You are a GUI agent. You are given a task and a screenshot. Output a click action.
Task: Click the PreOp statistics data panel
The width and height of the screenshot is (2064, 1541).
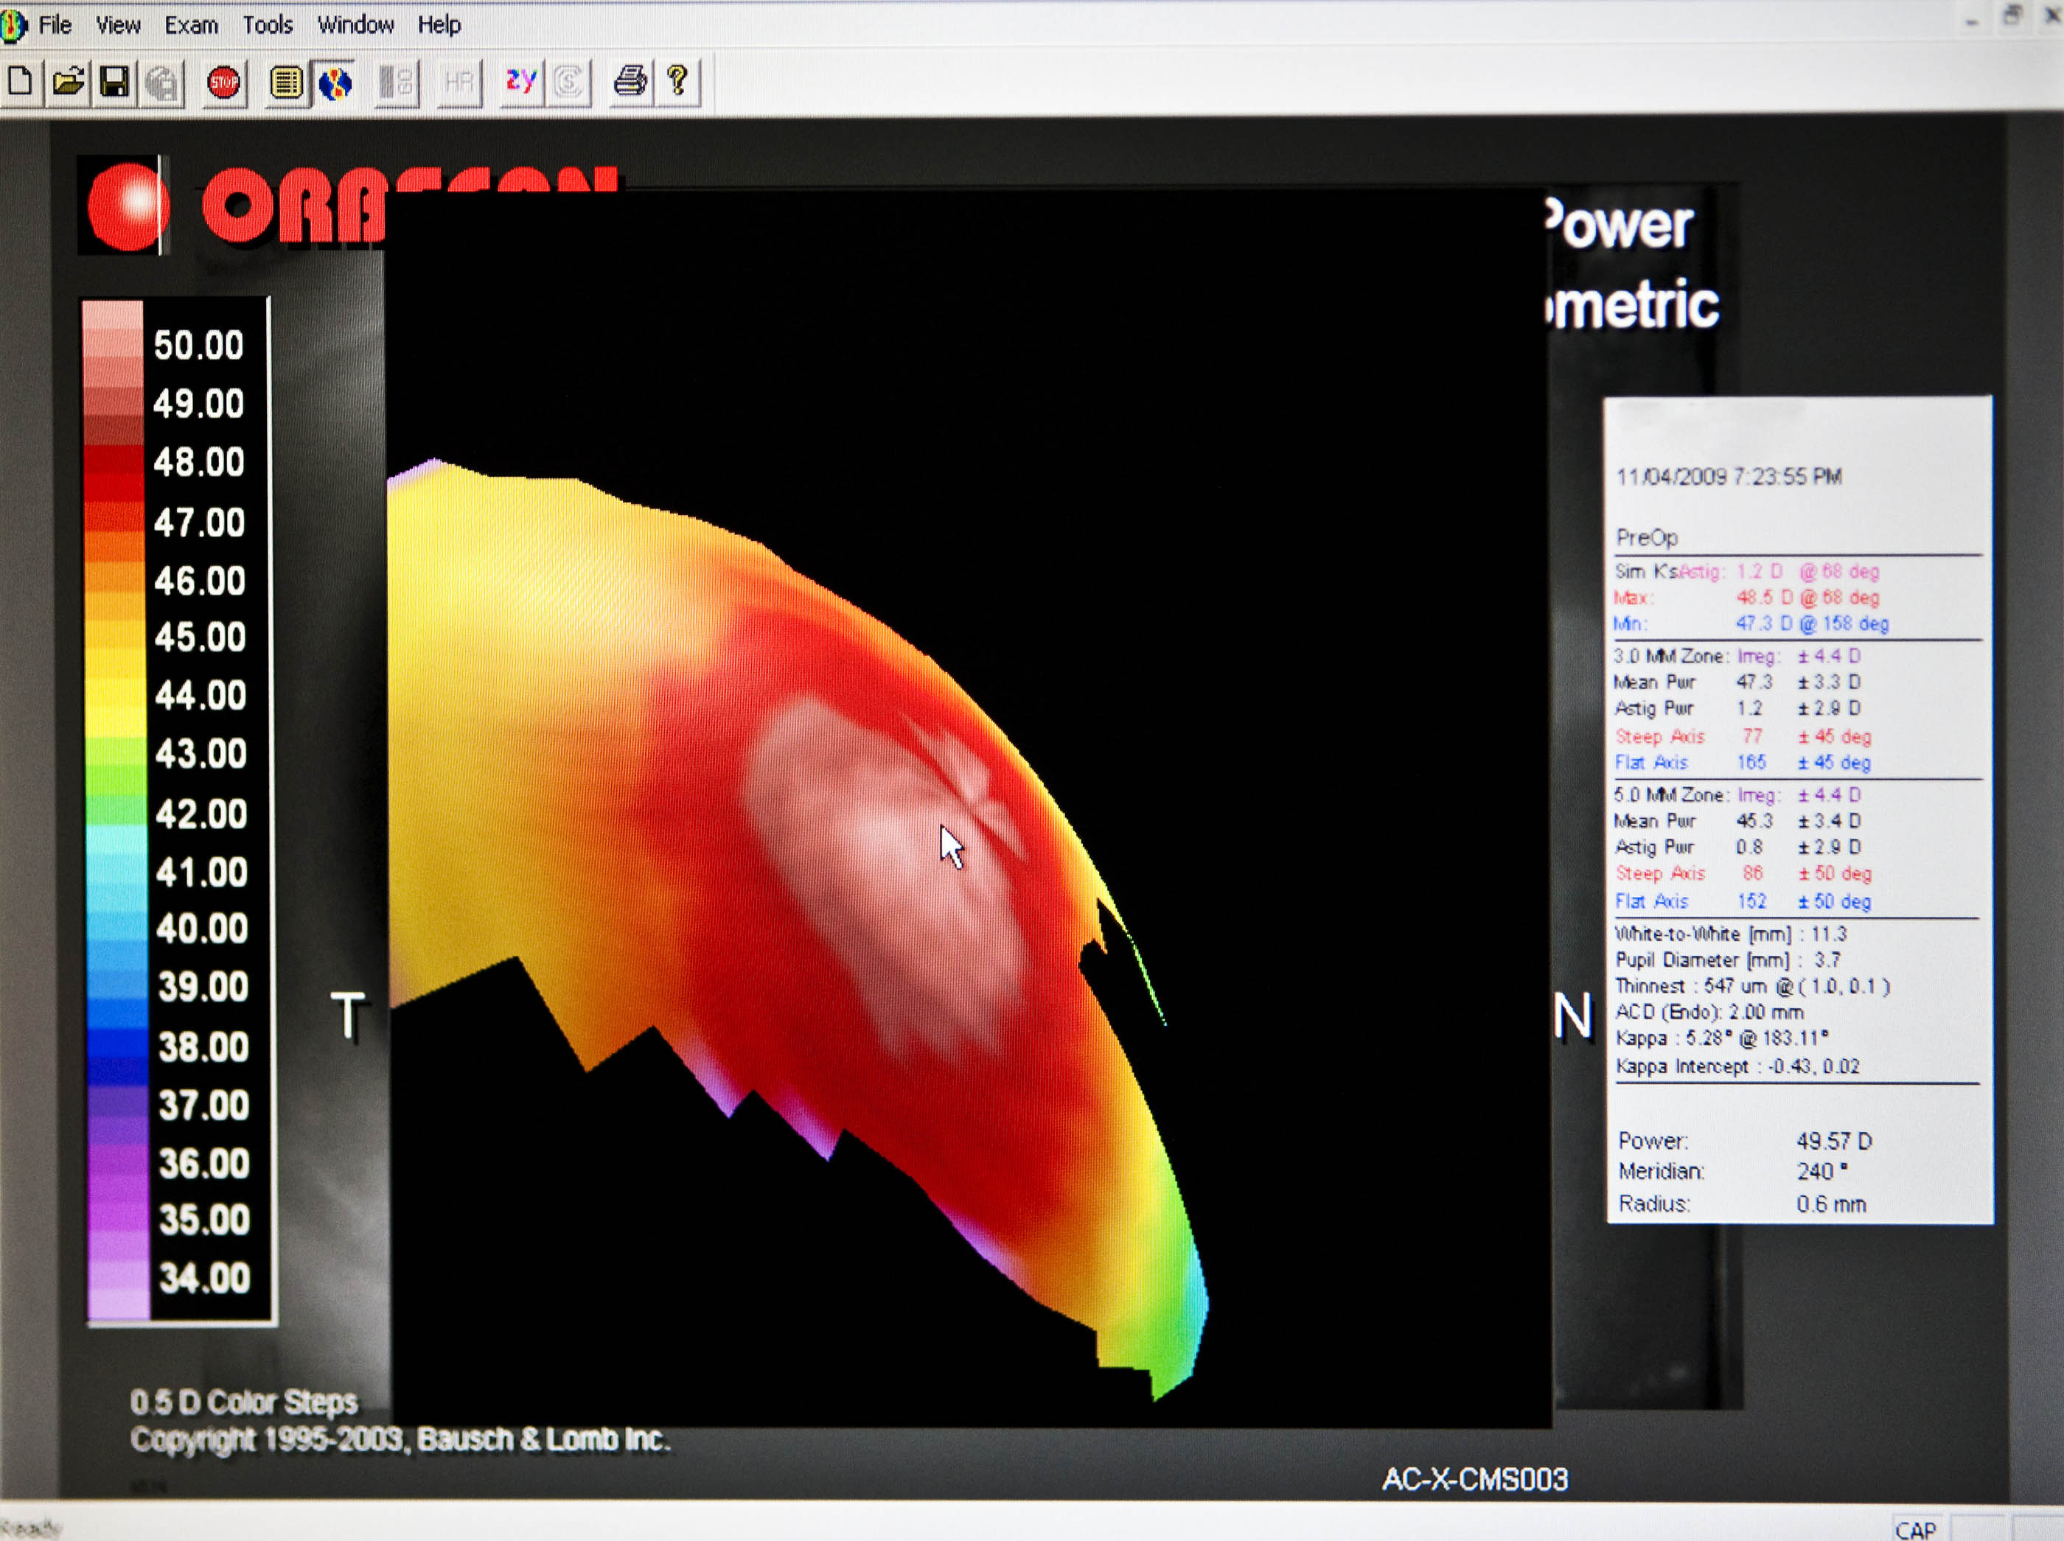pyautogui.click(x=1797, y=808)
